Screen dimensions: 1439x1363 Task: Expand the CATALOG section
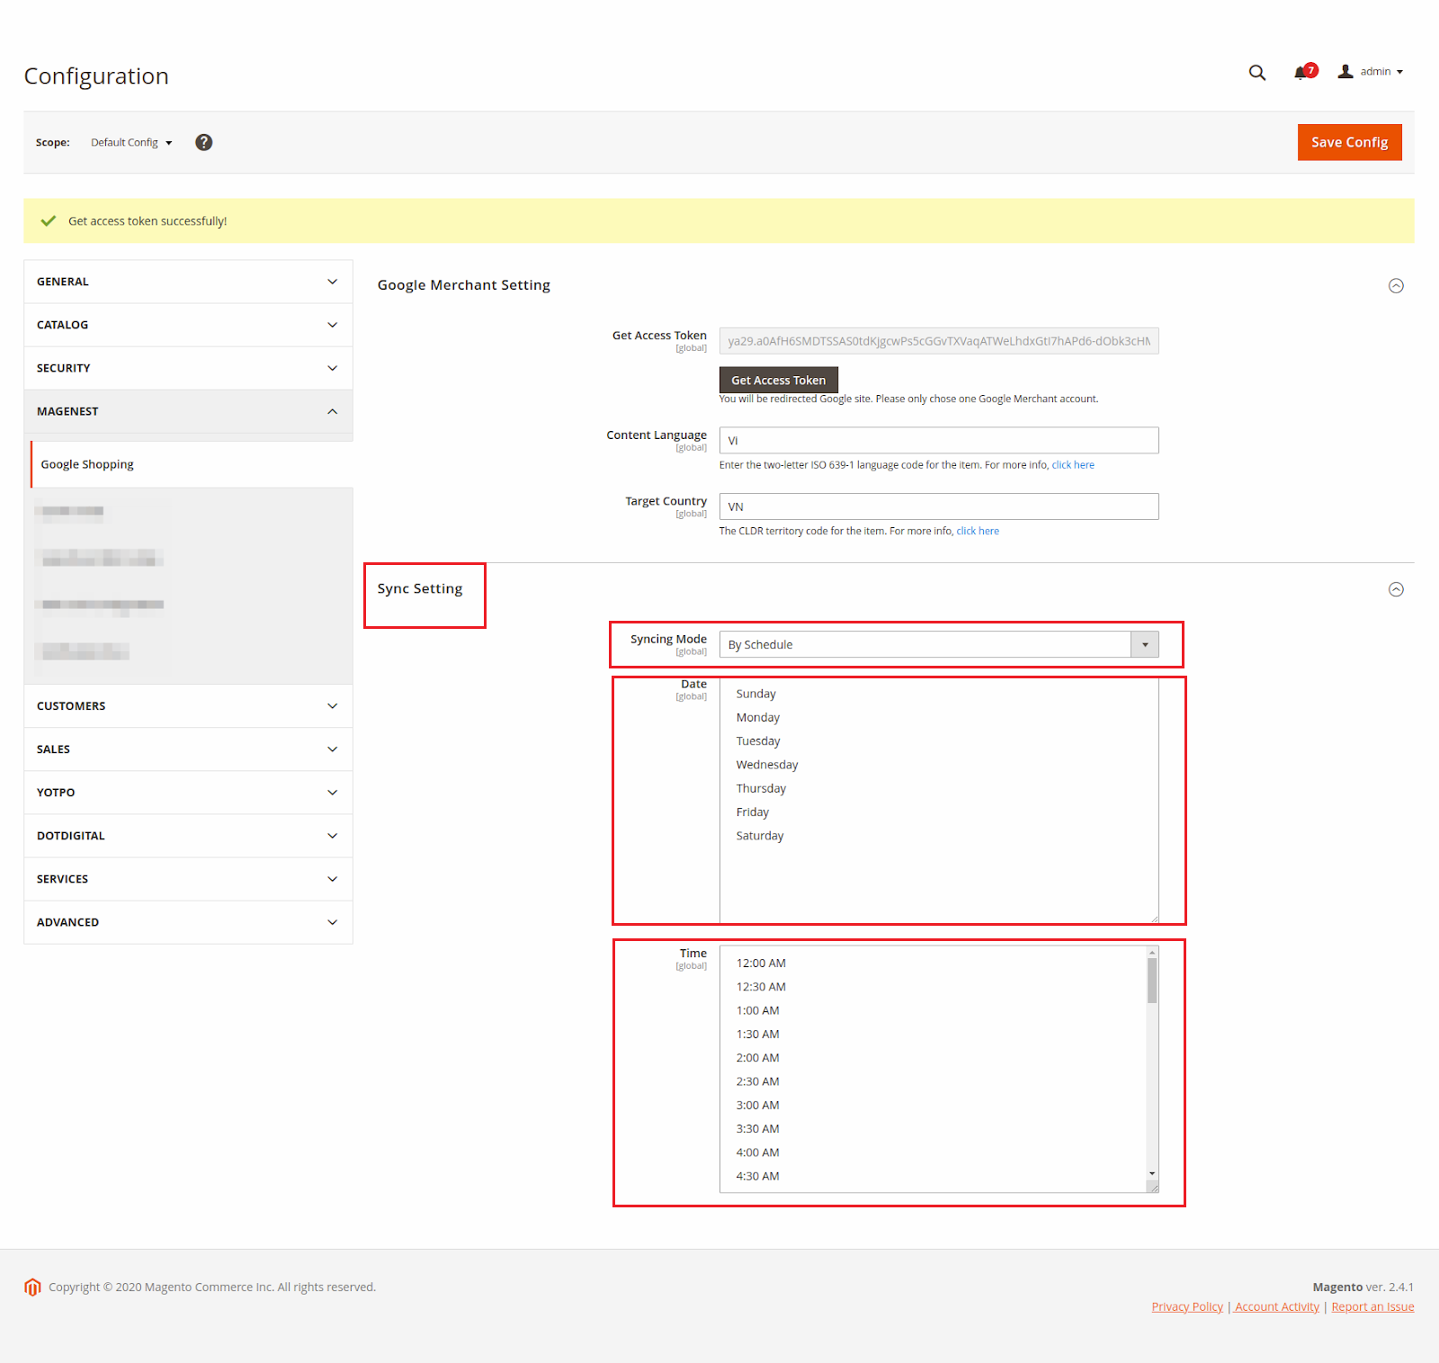tap(188, 325)
